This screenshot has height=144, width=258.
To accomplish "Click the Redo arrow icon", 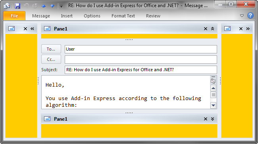I will tap(35, 6).
